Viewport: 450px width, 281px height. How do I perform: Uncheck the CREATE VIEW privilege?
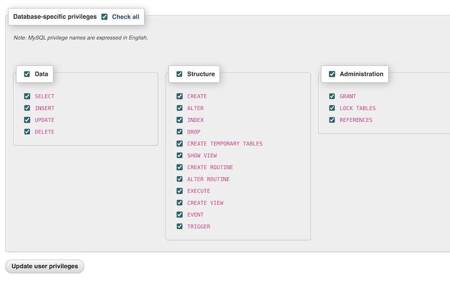pos(179,202)
